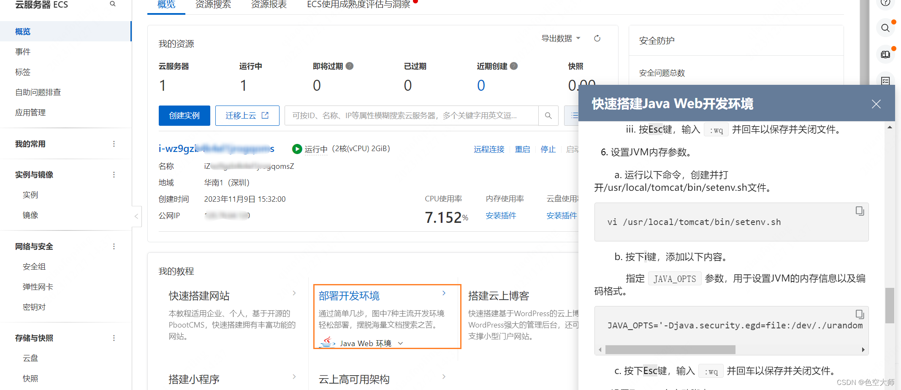Expand the Java Web 环境 dropdown
This screenshot has height=390, width=901.
pos(401,343)
